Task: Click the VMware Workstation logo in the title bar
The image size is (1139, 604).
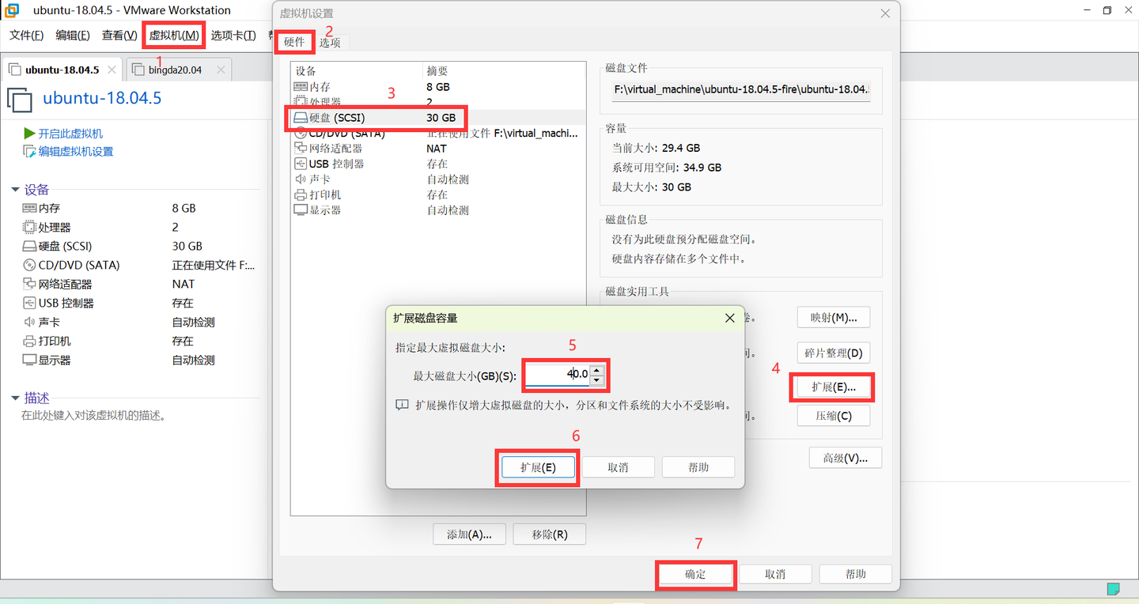Action: pos(12,10)
